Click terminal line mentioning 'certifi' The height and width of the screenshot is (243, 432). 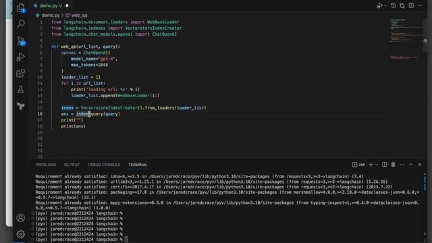coord(214,187)
